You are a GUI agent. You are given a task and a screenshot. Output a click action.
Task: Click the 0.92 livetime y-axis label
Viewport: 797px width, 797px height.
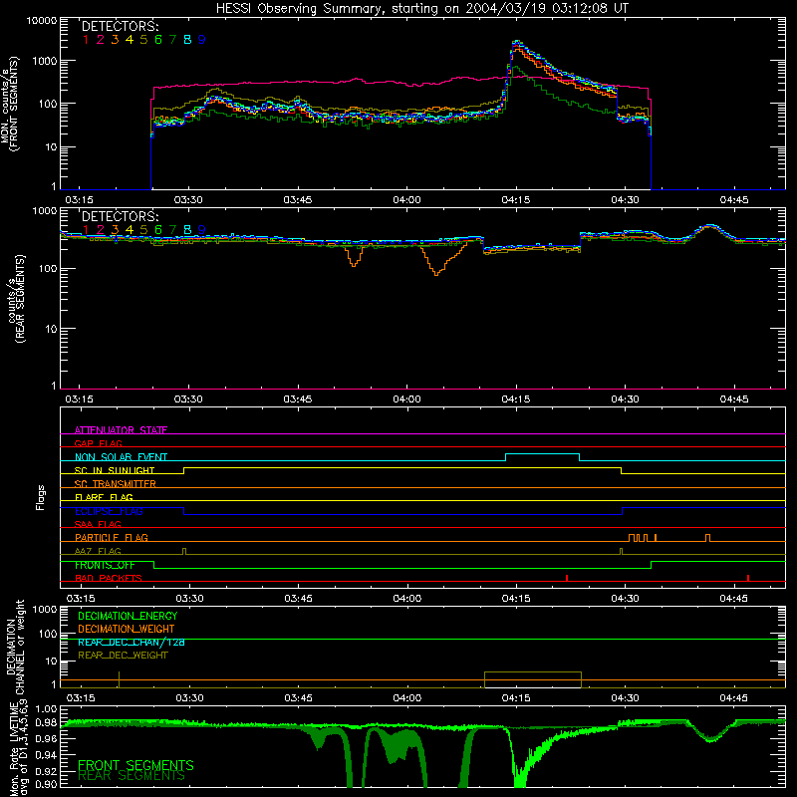47,771
